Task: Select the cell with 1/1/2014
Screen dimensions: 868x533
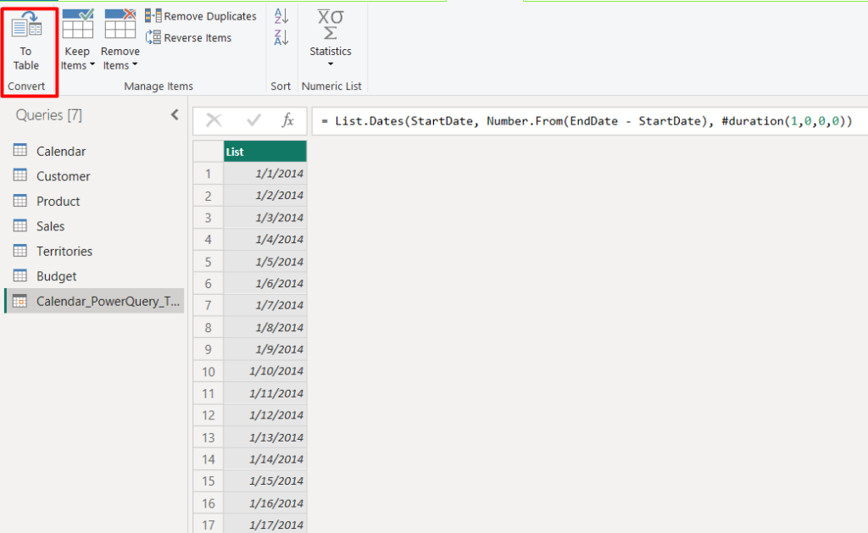Action: coord(265,173)
